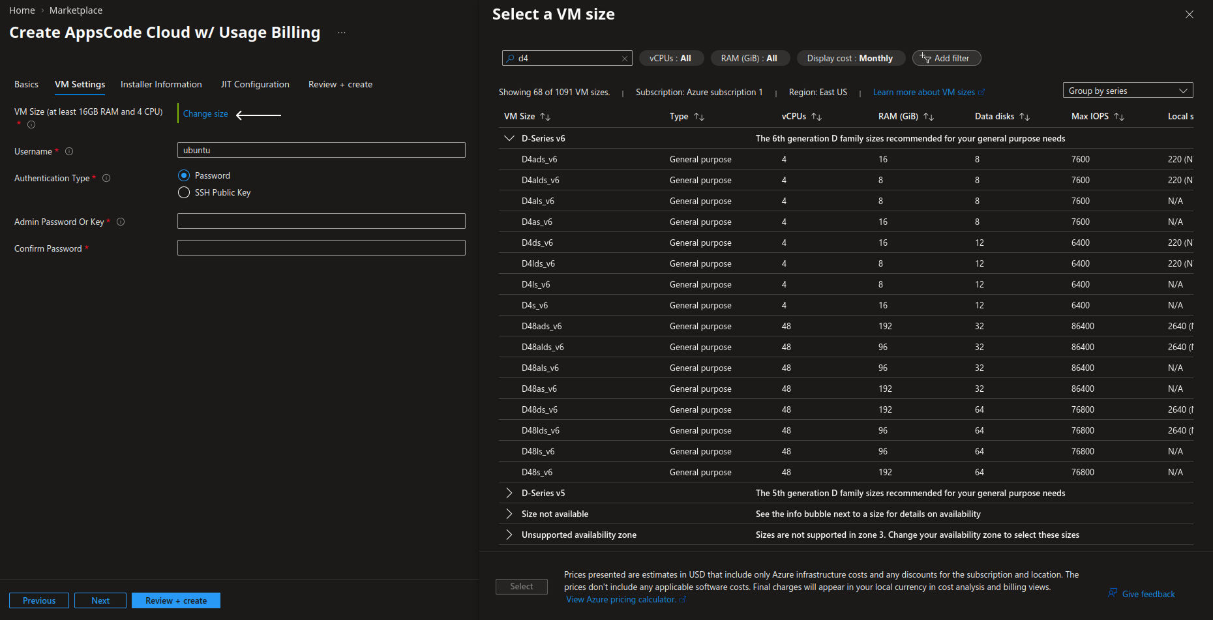1213x620 pixels.
Task: Switch to the Installer Information tab
Action: coord(161,84)
